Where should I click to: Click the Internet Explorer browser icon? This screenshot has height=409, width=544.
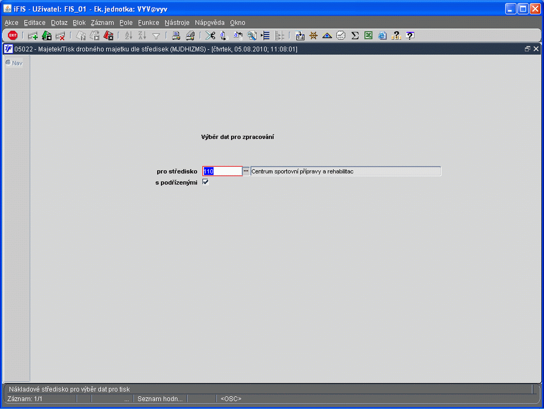(x=382, y=36)
